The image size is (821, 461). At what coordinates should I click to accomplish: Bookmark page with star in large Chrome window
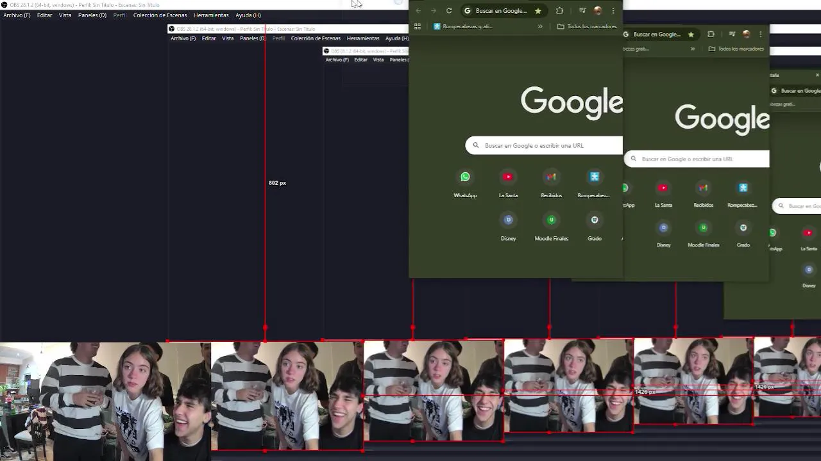tap(538, 10)
